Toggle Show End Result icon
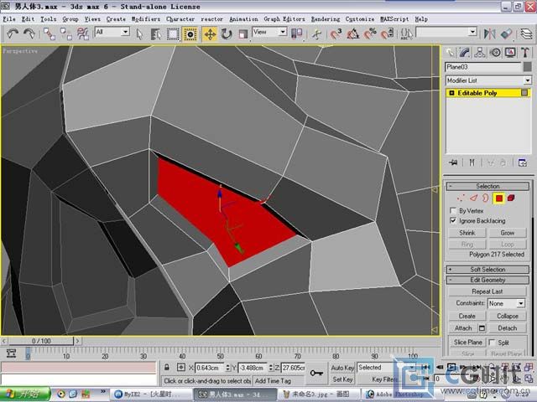 [472, 162]
